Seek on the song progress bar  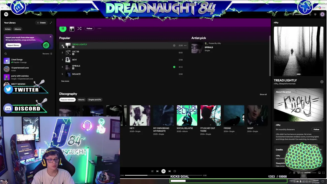(x=163, y=175)
